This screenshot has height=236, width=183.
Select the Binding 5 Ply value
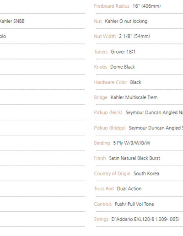tap(132, 143)
